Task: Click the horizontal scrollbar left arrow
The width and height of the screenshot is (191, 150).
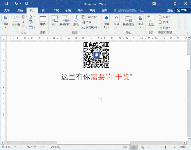Action: [2, 143]
